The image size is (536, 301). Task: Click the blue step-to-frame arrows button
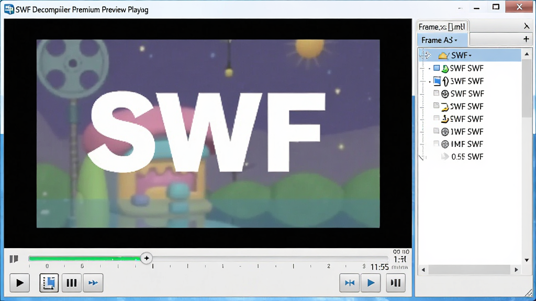(349, 283)
